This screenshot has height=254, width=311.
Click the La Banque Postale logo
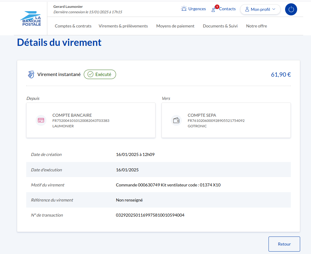pos(30,19)
